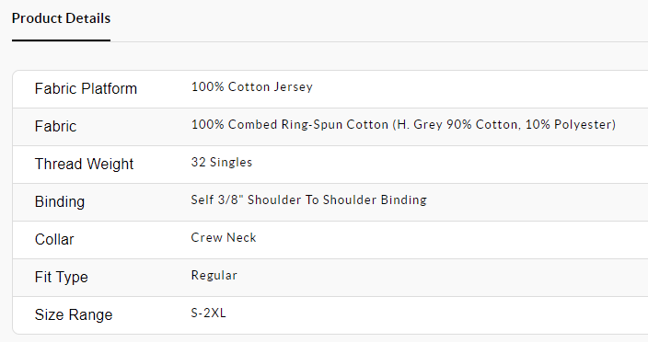Open the Product Details tab
Image resolution: width=648 pixels, height=342 pixels.
tap(61, 18)
